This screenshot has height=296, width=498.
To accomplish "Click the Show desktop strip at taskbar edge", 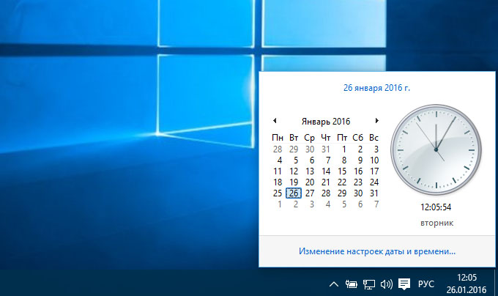I will click(x=496, y=283).
